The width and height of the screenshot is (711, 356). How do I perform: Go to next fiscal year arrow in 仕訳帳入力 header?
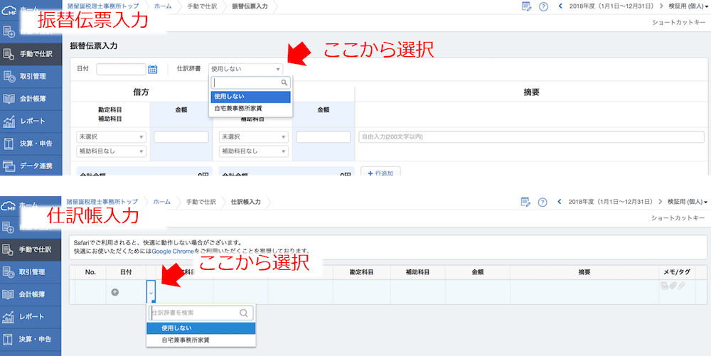(x=661, y=202)
